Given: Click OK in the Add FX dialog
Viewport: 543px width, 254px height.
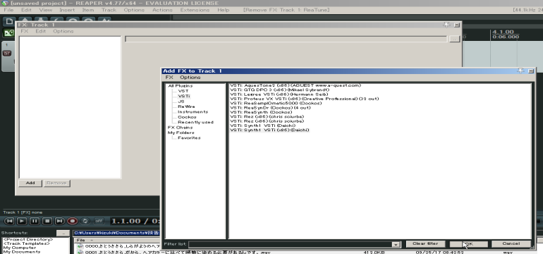Looking at the screenshot, I should (468, 243).
